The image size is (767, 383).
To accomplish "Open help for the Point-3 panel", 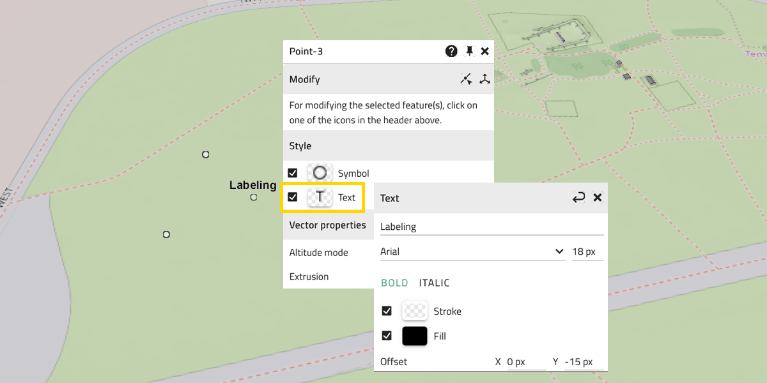I will tap(451, 52).
